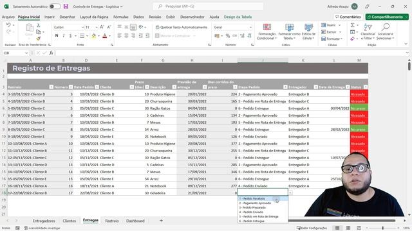Click the Comentários button

(x=348, y=17)
